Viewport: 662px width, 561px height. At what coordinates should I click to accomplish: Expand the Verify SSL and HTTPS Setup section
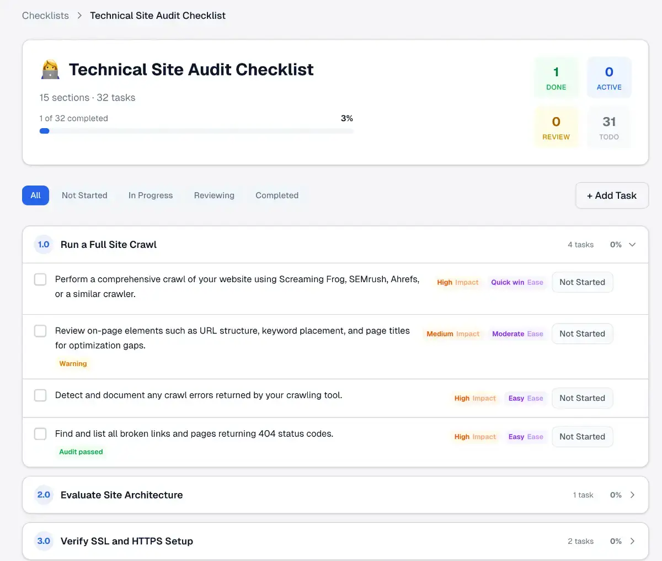coord(632,541)
